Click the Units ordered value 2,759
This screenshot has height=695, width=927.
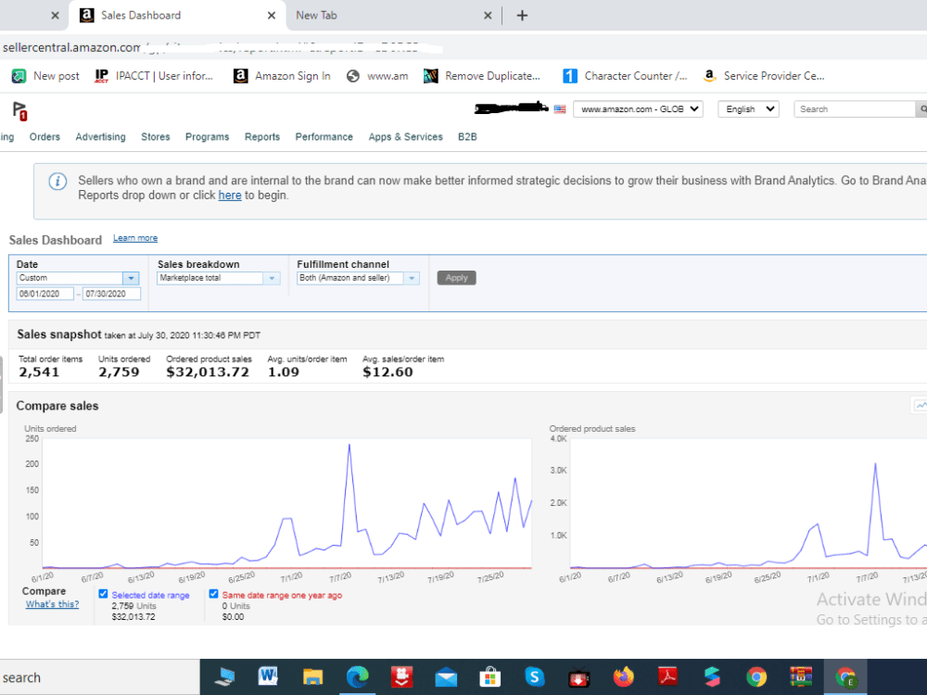tap(119, 373)
